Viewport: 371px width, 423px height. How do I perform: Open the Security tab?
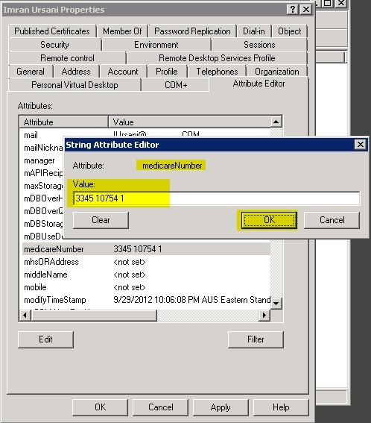[x=54, y=45]
